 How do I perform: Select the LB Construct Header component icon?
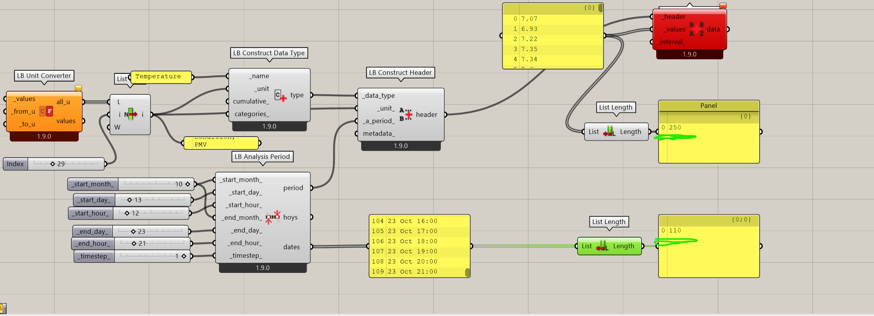point(406,115)
